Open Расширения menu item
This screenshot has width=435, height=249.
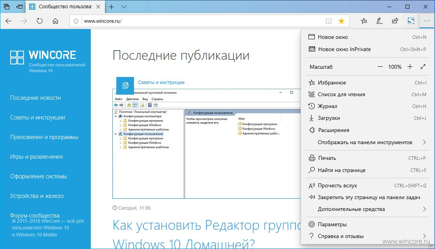point(367,130)
